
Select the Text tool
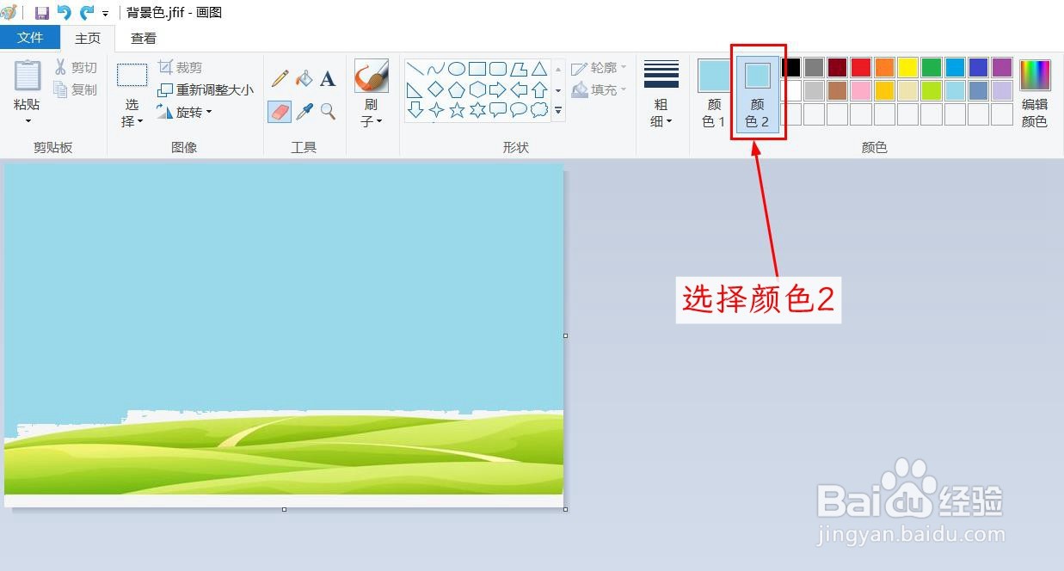(x=328, y=78)
